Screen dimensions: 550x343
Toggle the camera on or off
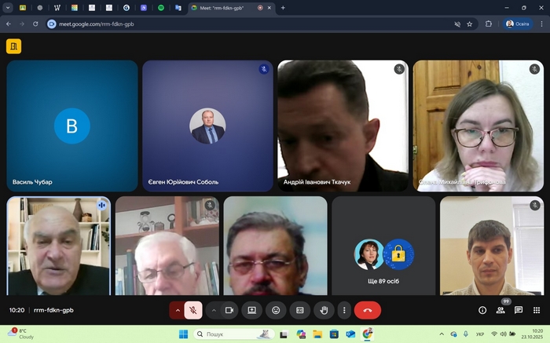click(x=229, y=310)
